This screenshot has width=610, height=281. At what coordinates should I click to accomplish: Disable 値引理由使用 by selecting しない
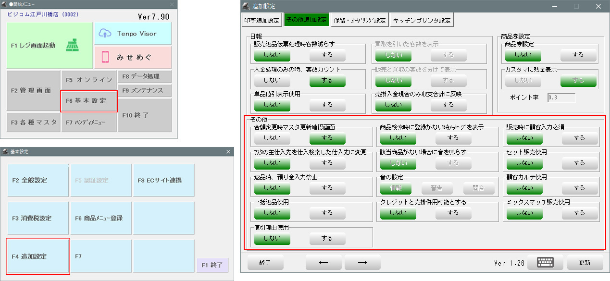(x=272, y=237)
